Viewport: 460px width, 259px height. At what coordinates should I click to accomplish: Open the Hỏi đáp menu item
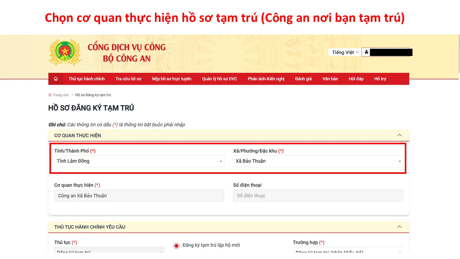(356, 79)
